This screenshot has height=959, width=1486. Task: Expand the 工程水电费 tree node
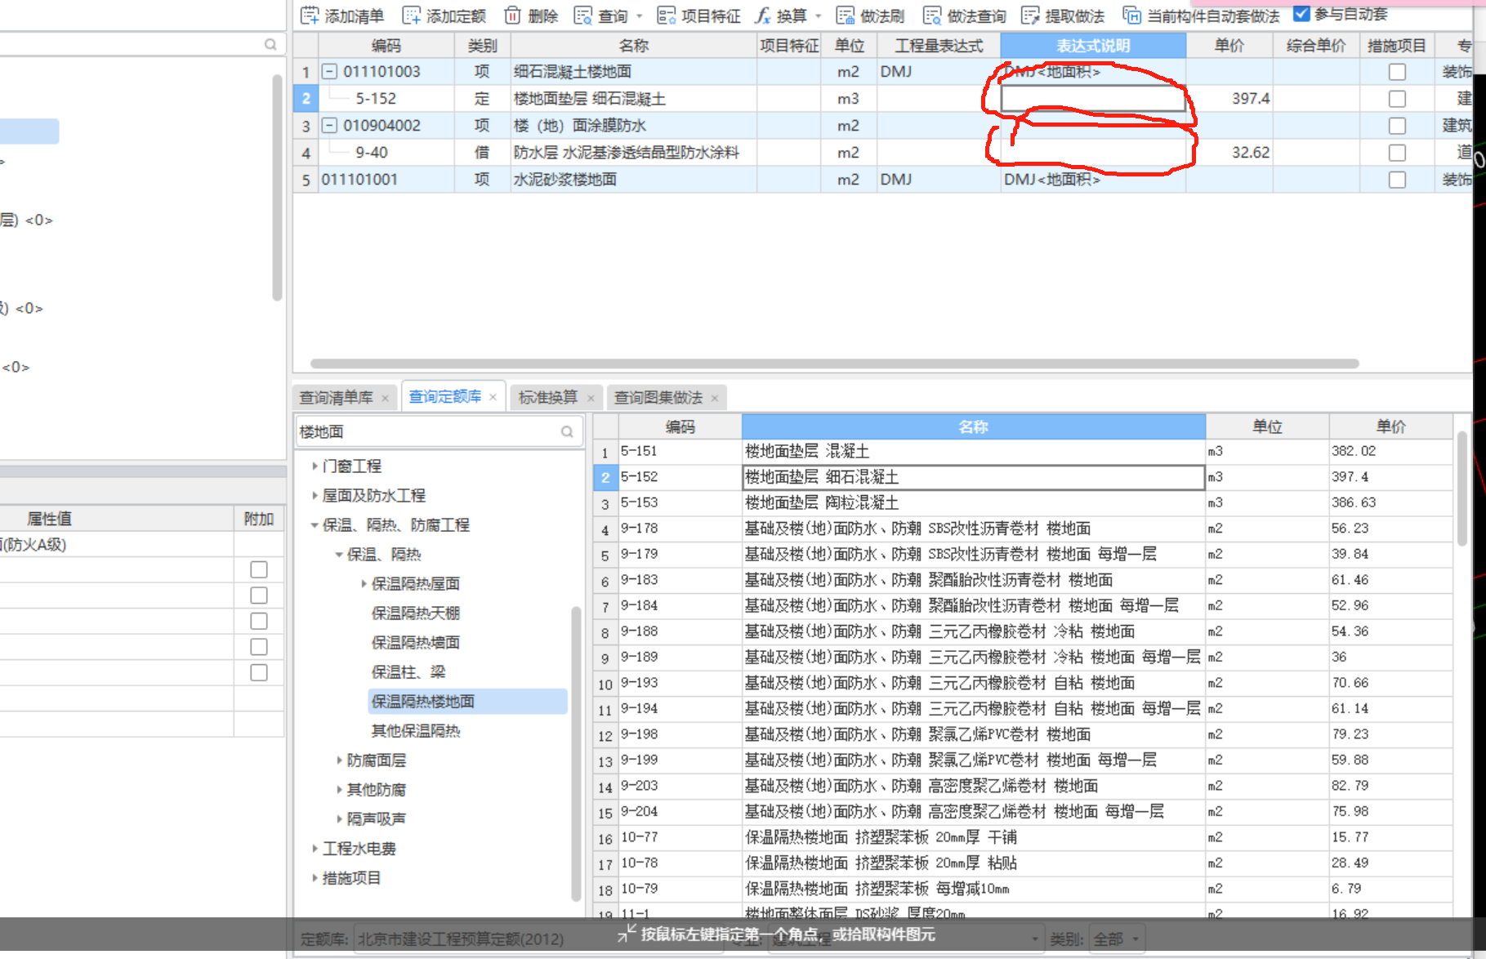[315, 849]
